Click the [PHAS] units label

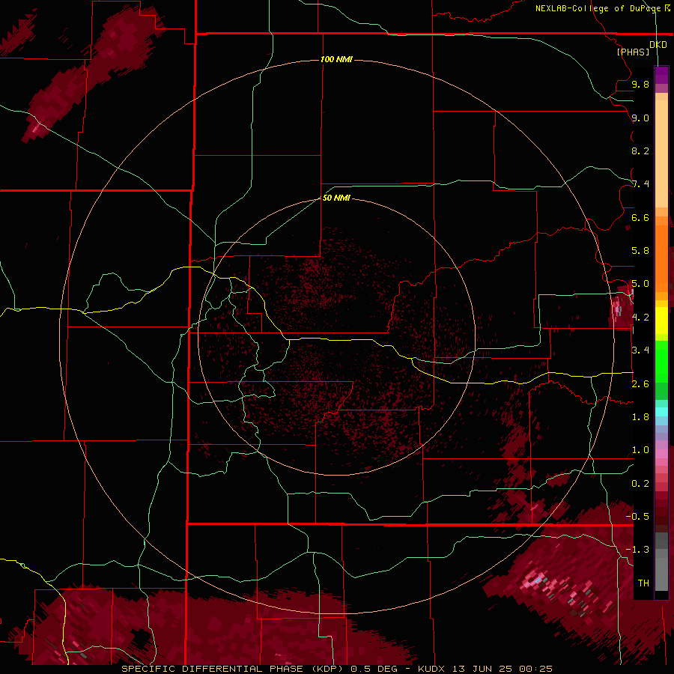click(x=633, y=52)
